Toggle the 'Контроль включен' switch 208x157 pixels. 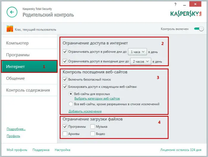[x=199, y=29]
